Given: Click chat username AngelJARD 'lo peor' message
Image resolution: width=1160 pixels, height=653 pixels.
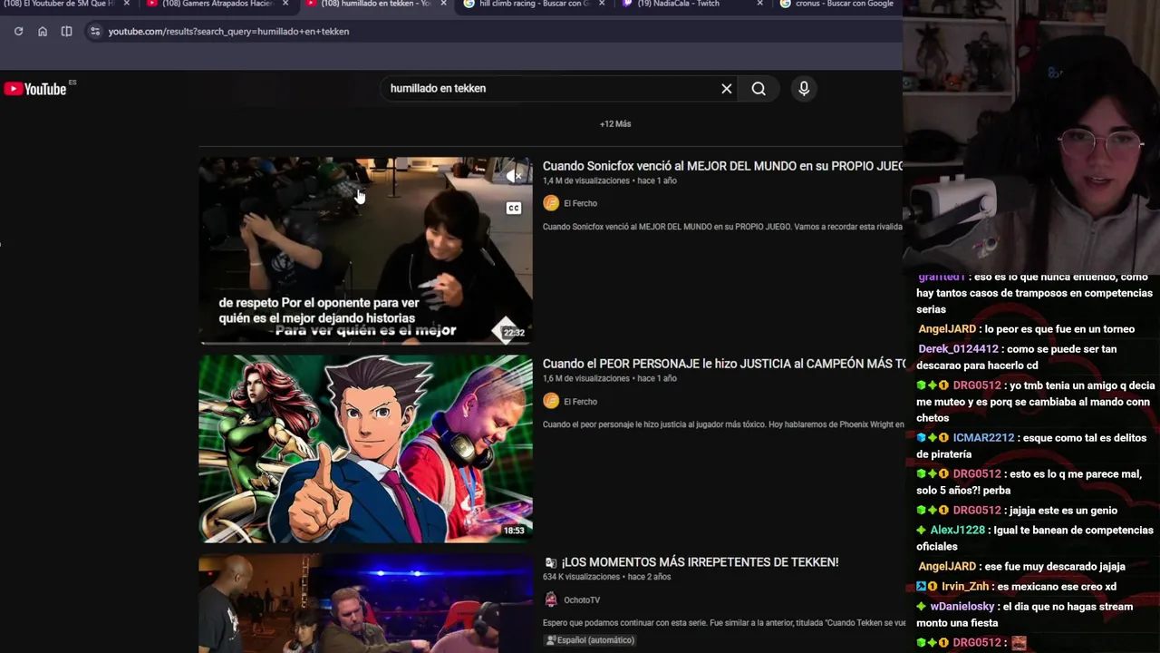Looking at the screenshot, I should tap(947, 329).
